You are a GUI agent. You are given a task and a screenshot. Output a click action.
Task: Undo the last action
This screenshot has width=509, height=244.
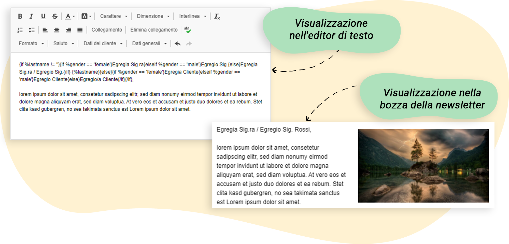pos(178,44)
